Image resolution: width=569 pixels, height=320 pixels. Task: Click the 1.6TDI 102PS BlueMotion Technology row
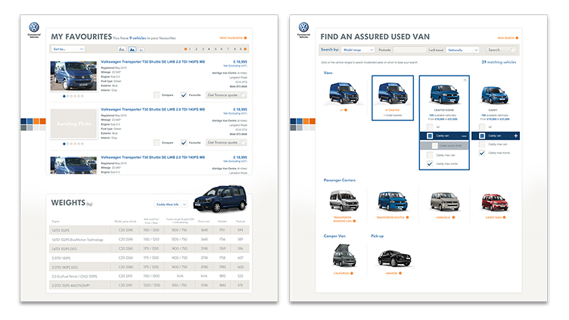[149, 240]
